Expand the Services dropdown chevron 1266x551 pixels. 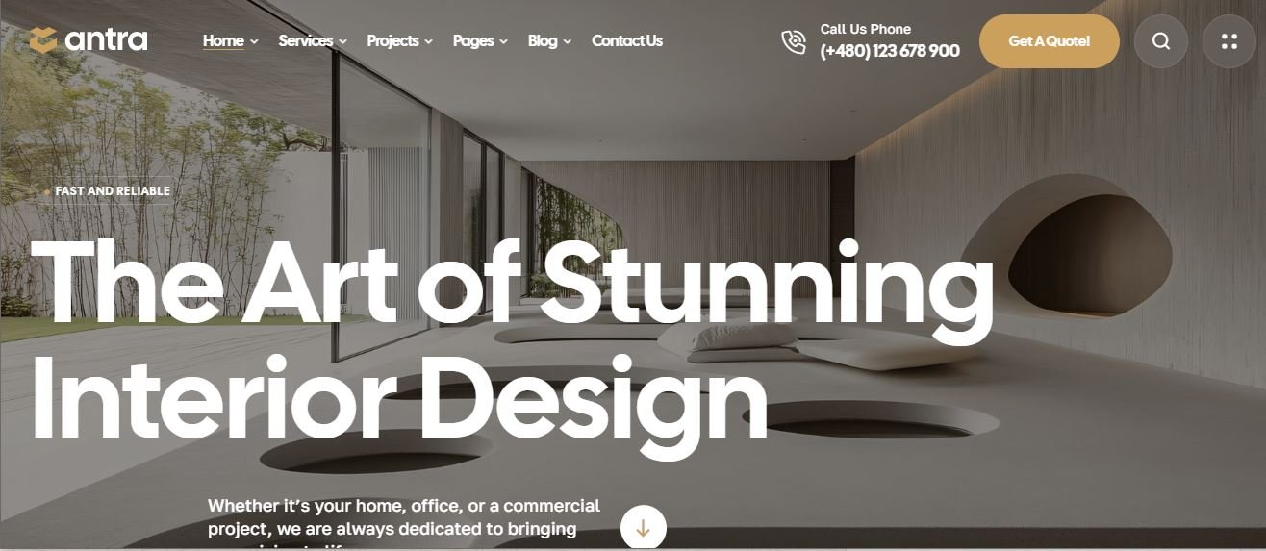[x=341, y=41]
